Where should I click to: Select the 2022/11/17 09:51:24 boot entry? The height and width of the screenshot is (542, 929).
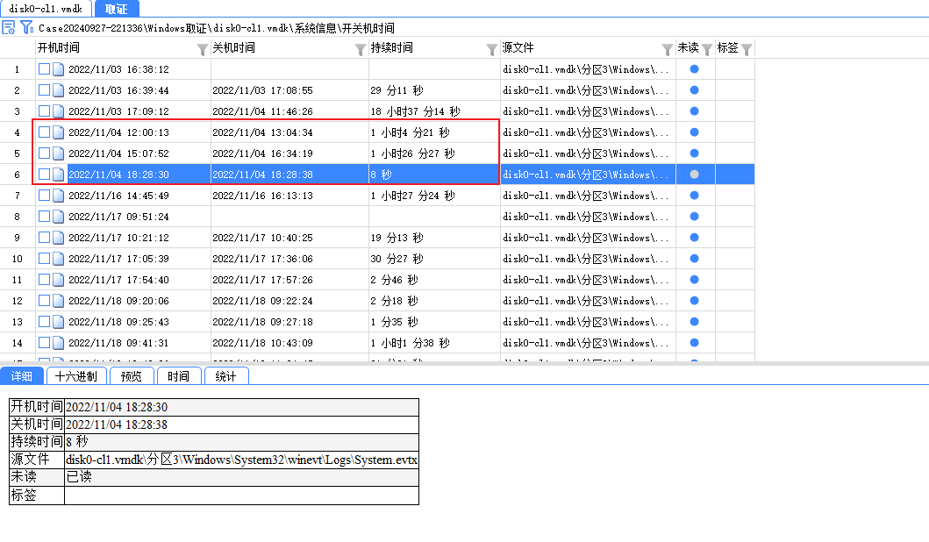coord(118,217)
